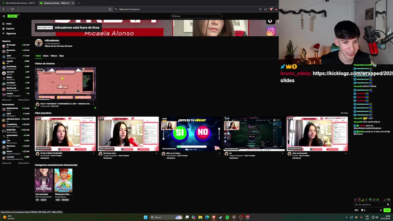This screenshot has height=221, width=393.
Task: Play clip Amo su inocencia
Action: click(x=317, y=134)
